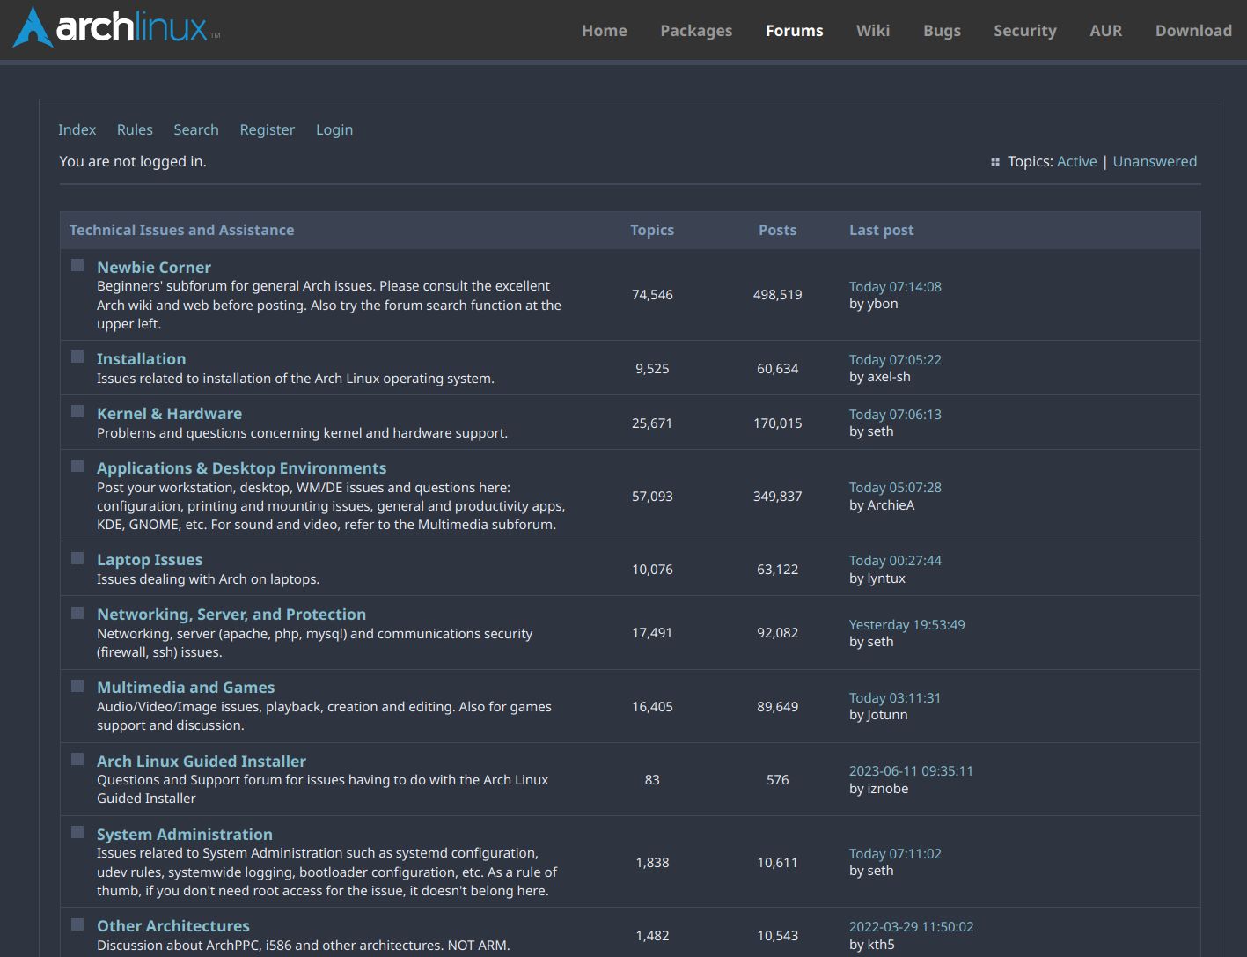Open last post Today 07:05:22
Viewport: 1247px width, 957px height.
pos(895,359)
